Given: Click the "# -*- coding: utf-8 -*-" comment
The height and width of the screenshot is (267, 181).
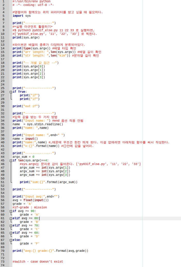Looking at the screenshot, I should pos(33,5).
